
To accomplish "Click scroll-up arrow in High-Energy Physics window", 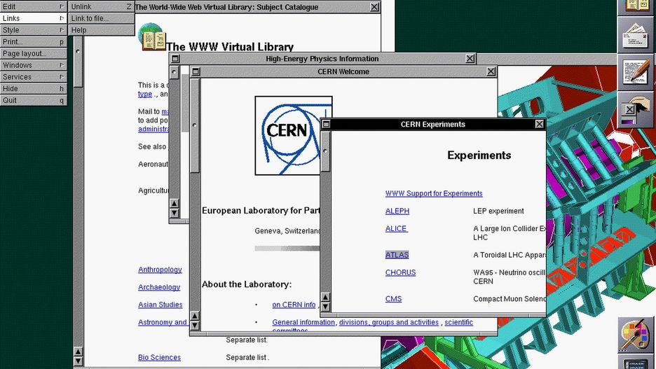I will pyautogui.click(x=174, y=204).
